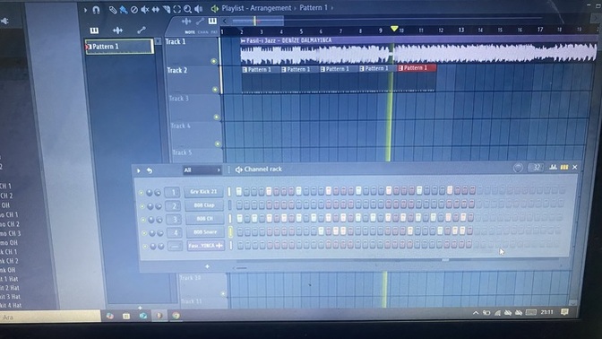Mute the 808 Clap channel LED
This screenshot has height=339, width=602.
(x=142, y=206)
